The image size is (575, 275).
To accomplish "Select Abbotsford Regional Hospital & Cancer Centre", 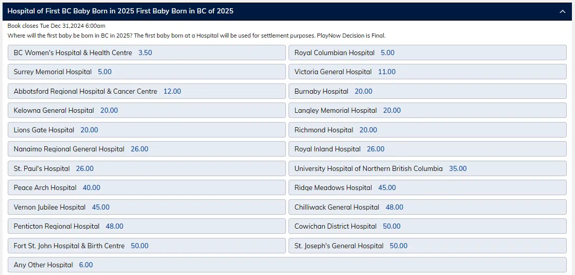I will point(147,91).
